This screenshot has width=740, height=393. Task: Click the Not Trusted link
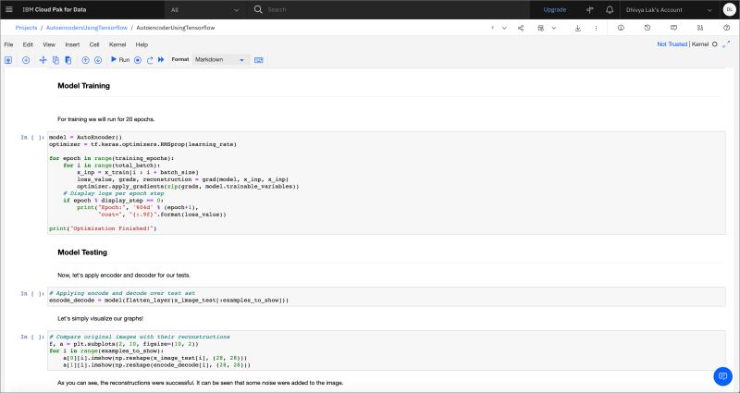coord(672,44)
